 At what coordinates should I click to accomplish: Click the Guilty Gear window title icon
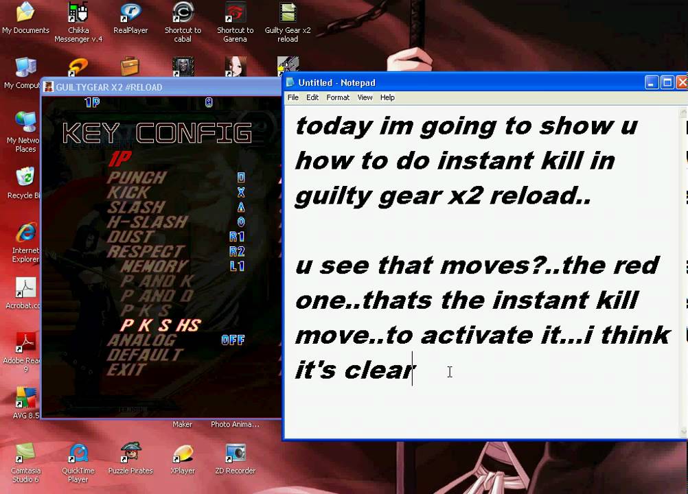[x=48, y=86]
